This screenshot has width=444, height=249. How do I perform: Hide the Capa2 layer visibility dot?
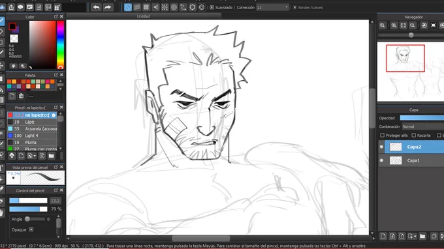point(381,147)
